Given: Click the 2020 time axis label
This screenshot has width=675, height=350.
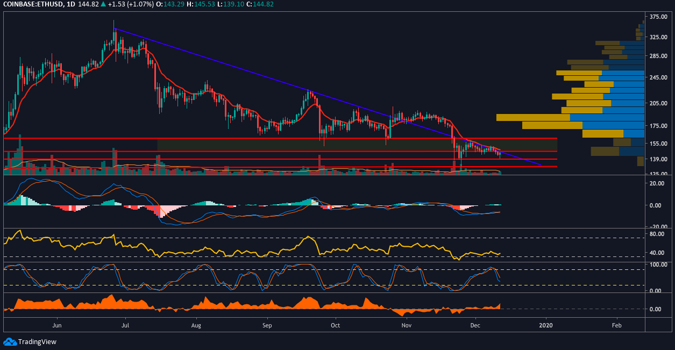Looking at the screenshot, I should [546, 325].
